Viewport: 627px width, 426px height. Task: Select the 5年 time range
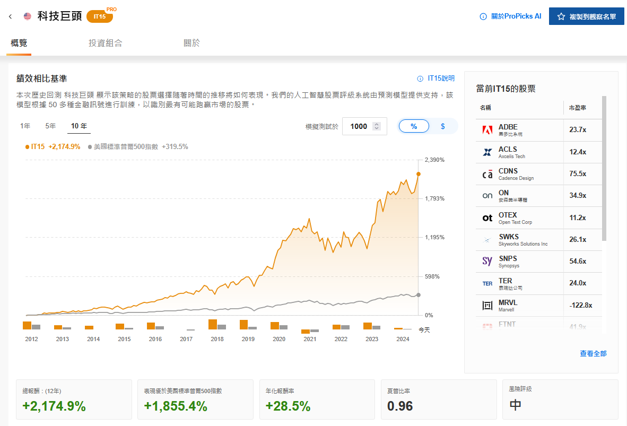click(50, 126)
